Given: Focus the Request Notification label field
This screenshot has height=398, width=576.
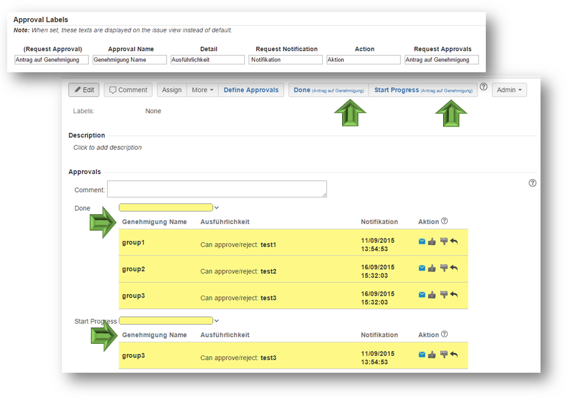Looking at the screenshot, I should click(286, 60).
